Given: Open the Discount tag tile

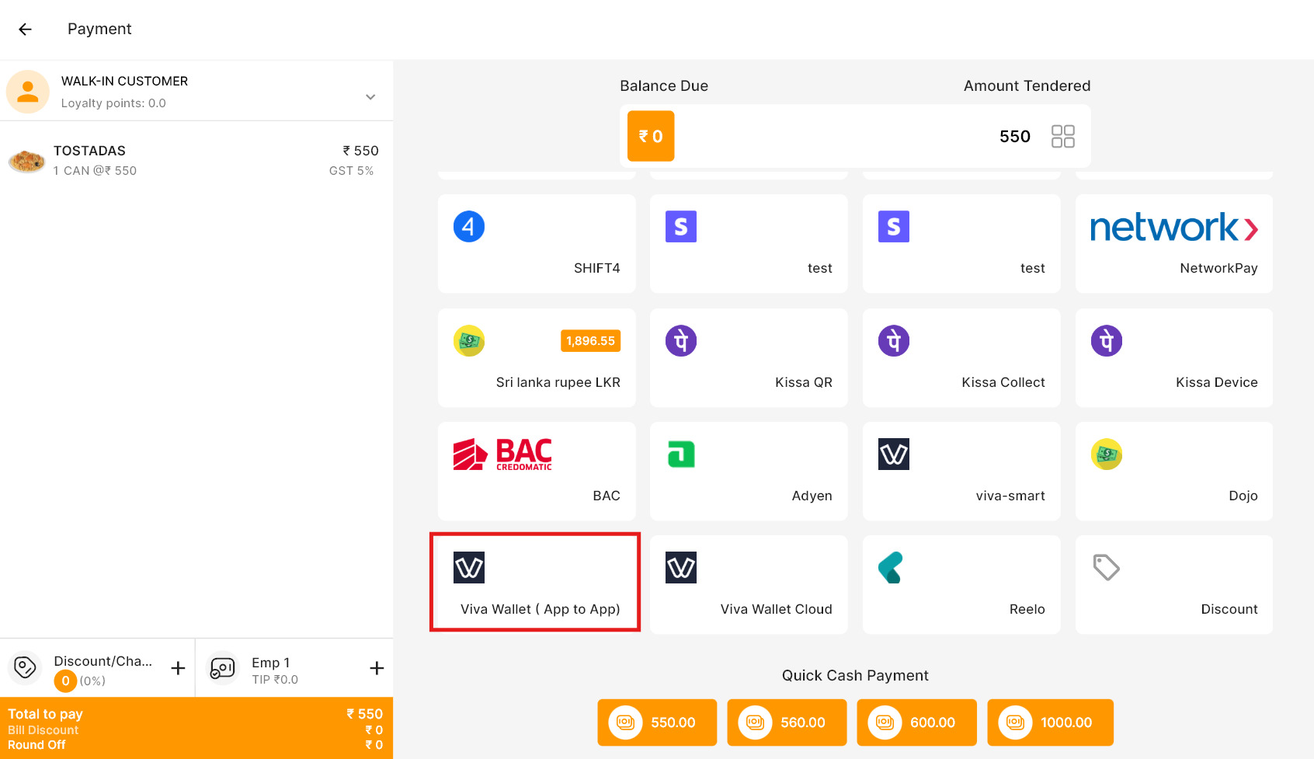Looking at the screenshot, I should point(1173,585).
